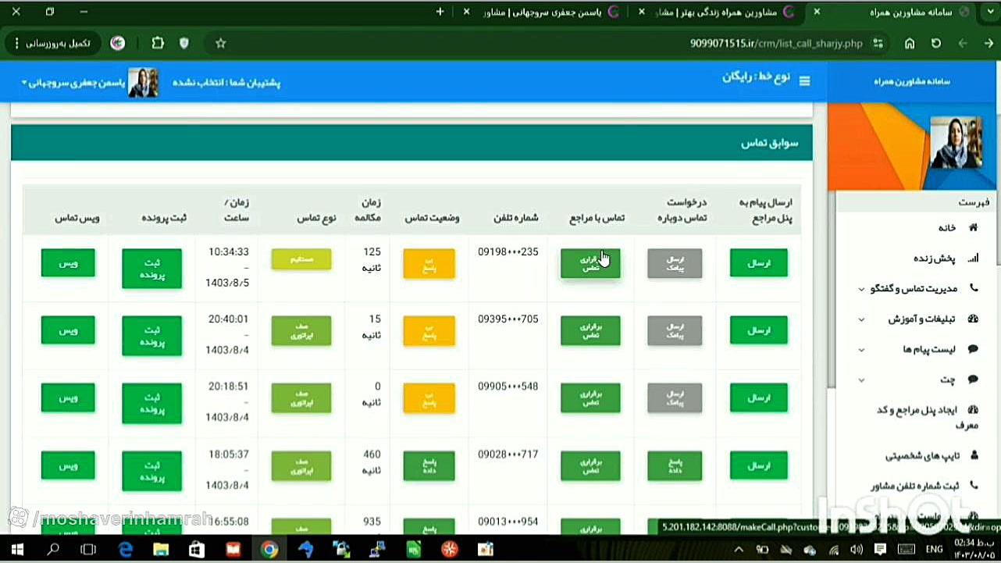Open Task View on the taskbar
1001x563 pixels.
89,550
